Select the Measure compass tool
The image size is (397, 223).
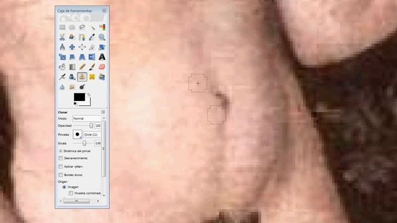coord(62,47)
